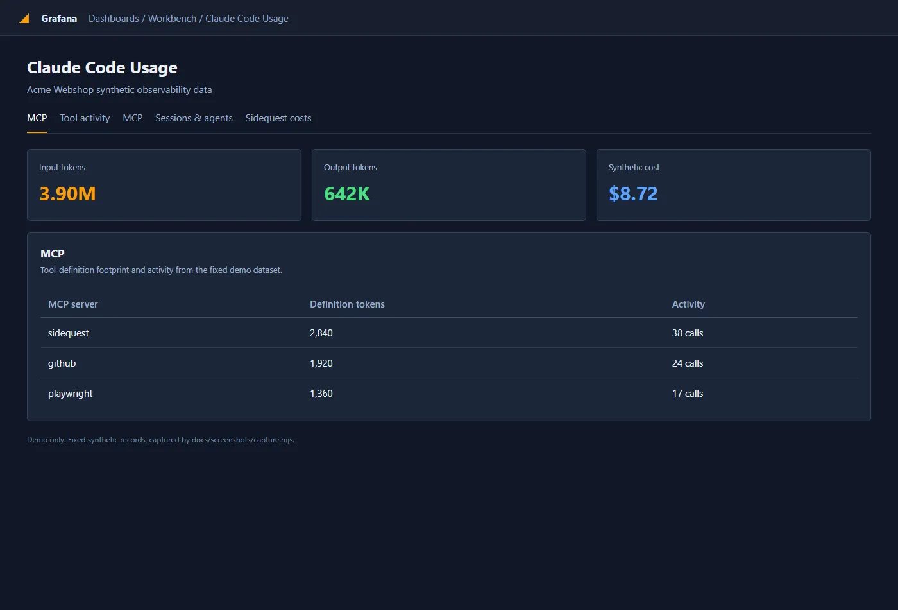This screenshot has width=898, height=610.
Task: Click the 38 calls activity cell
Action: 688,333
